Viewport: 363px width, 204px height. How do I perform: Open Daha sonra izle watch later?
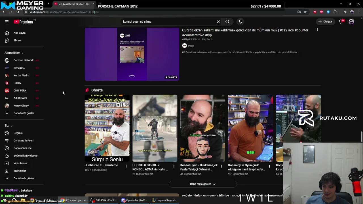[x=22, y=148]
